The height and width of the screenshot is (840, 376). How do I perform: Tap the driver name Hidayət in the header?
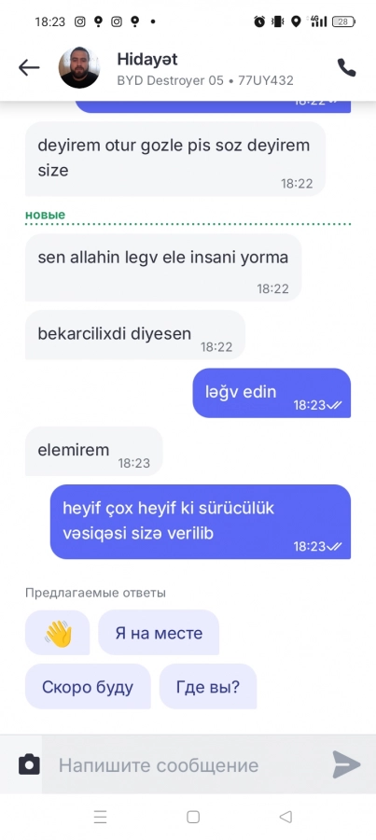pos(147,59)
